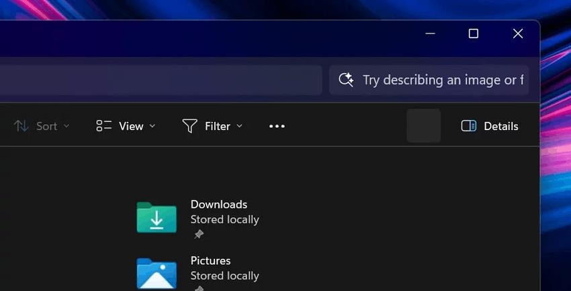Click the Details pane icon

coord(468,126)
